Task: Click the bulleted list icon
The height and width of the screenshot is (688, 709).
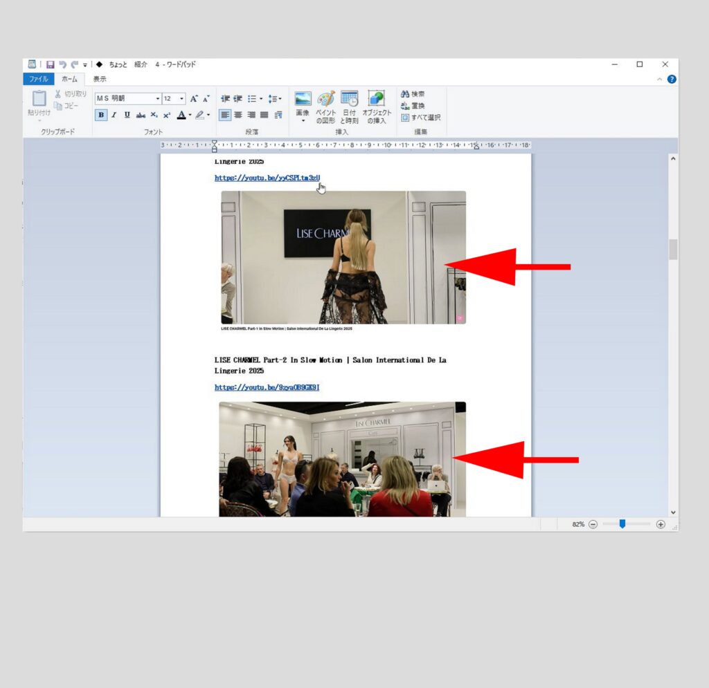Action: [252, 98]
